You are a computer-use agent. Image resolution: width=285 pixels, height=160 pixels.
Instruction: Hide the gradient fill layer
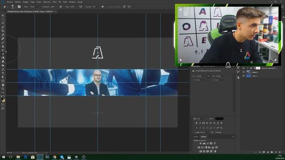[x=244, y=68]
